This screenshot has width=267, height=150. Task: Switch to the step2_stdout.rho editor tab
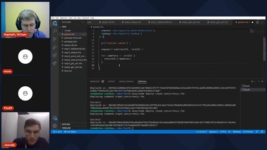coord(132,22)
